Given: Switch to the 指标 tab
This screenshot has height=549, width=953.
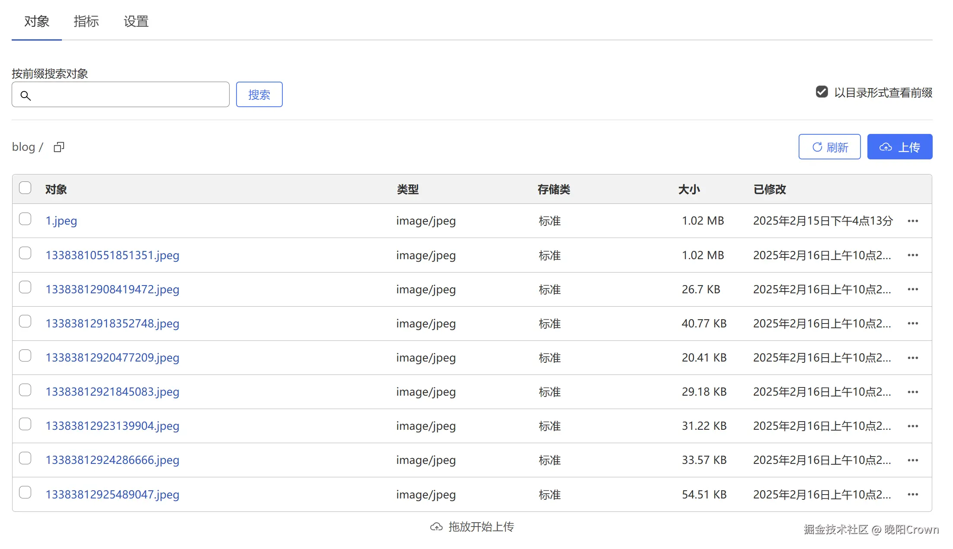Looking at the screenshot, I should pos(86,21).
